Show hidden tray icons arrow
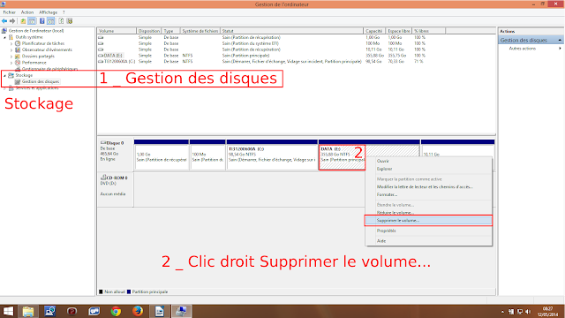The width and height of the screenshot is (565, 318). (502, 312)
